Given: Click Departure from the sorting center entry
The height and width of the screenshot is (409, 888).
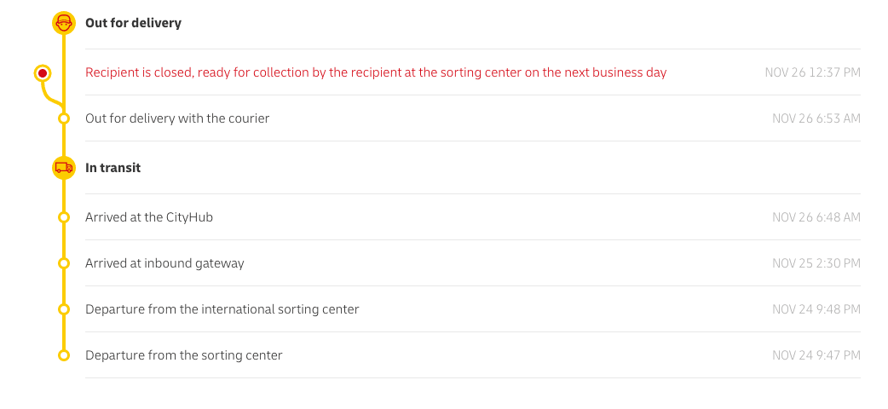Looking at the screenshot, I should [x=184, y=355].
